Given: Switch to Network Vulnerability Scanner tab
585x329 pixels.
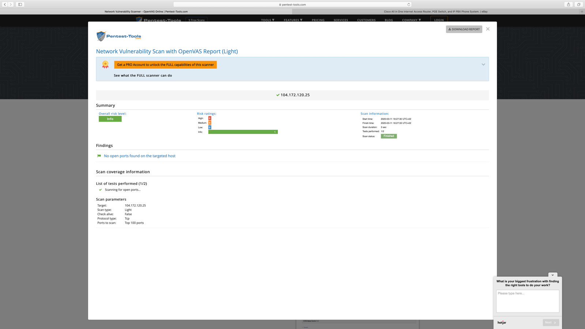Looking at the screenshot, I should click(x=146, y=11).
